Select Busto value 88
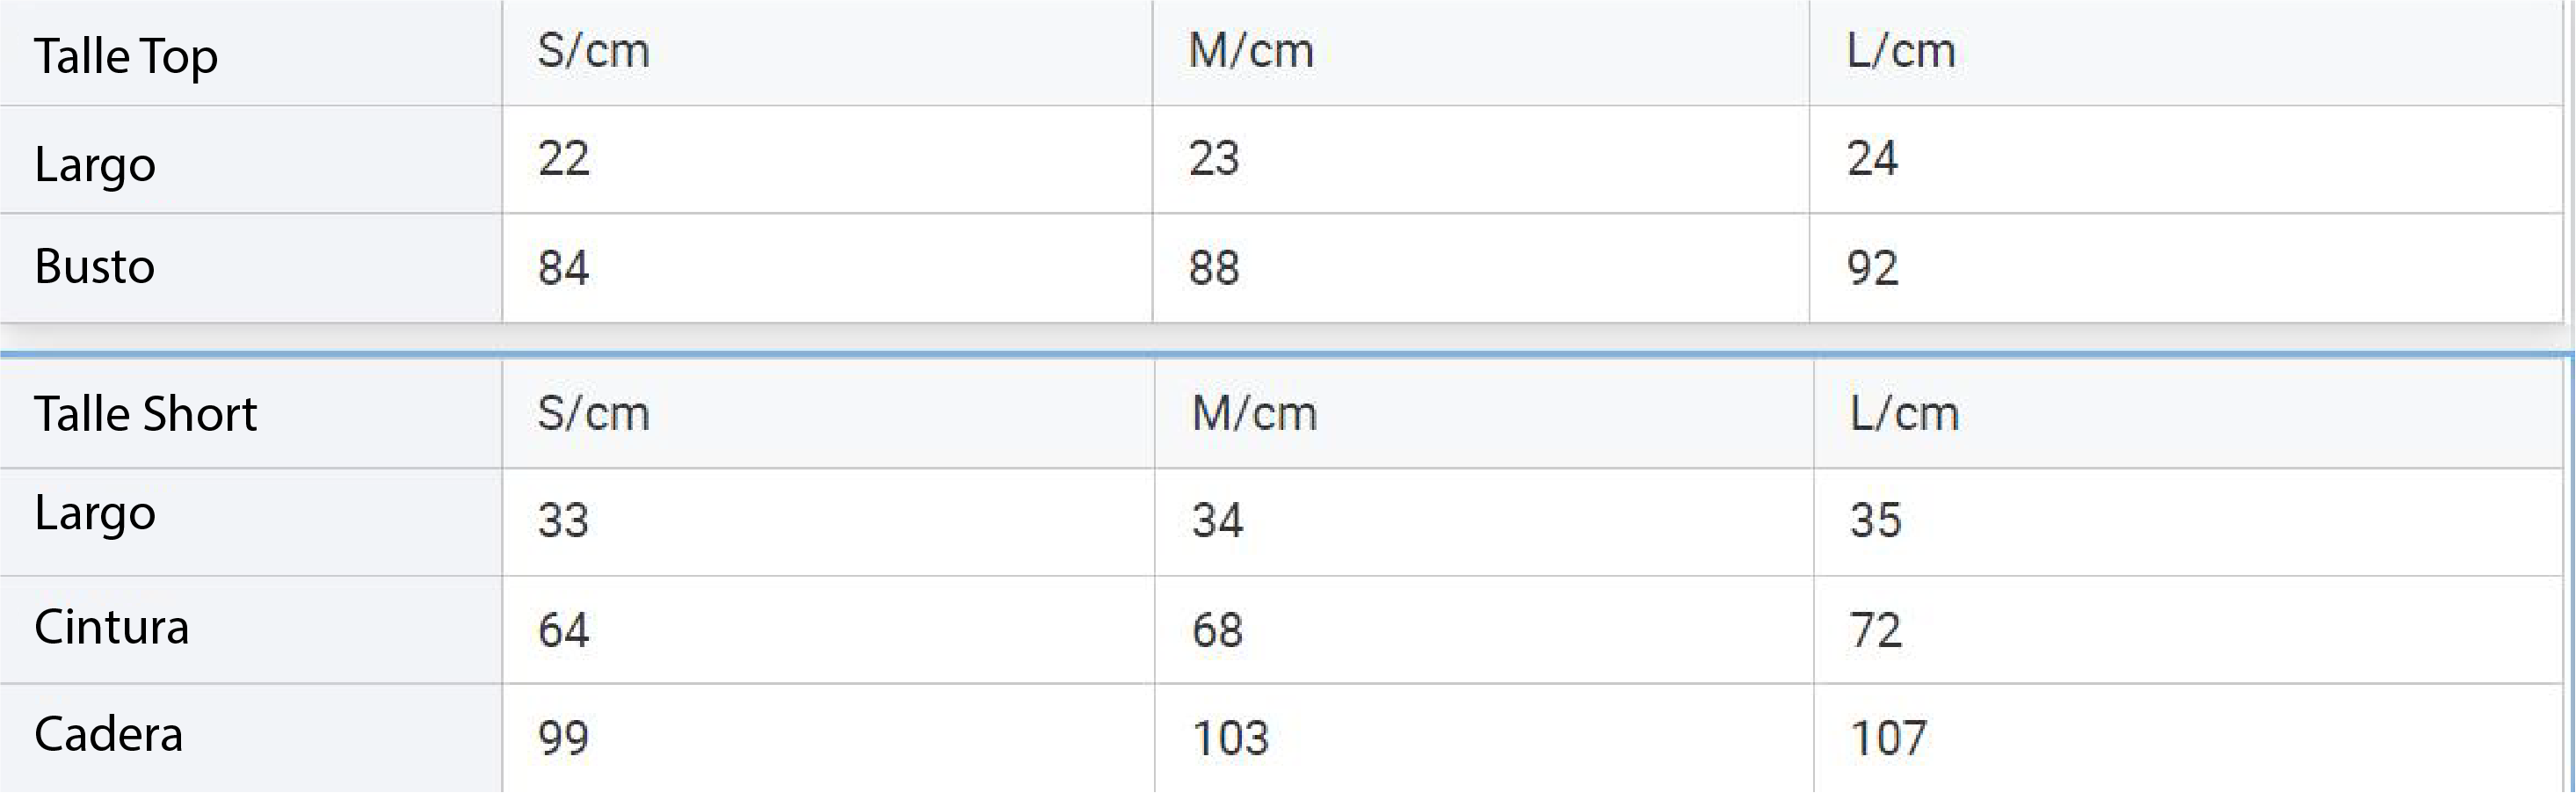The height and width of the screenshot is (793, 2576). (1214, 268)
